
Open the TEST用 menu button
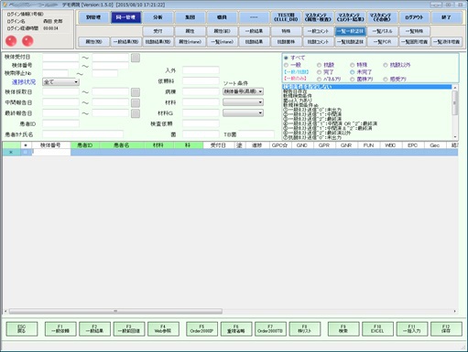286,17
